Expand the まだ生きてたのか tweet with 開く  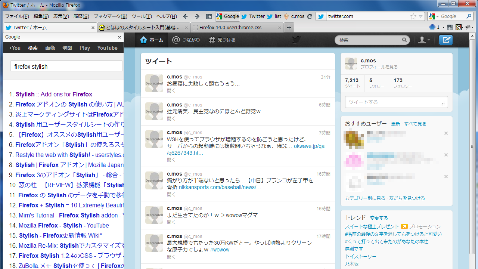coord(171,222)
